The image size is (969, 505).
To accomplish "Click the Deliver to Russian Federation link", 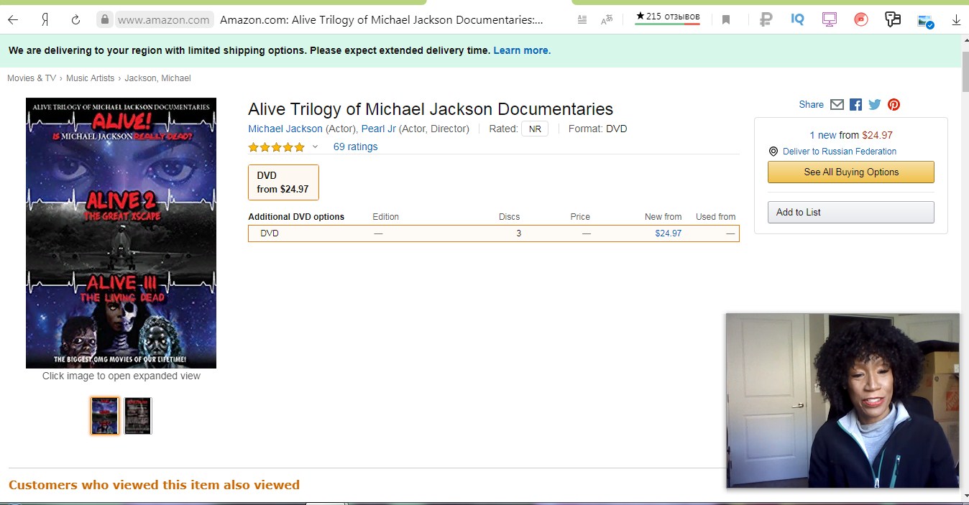I will [x=839, y=152].
